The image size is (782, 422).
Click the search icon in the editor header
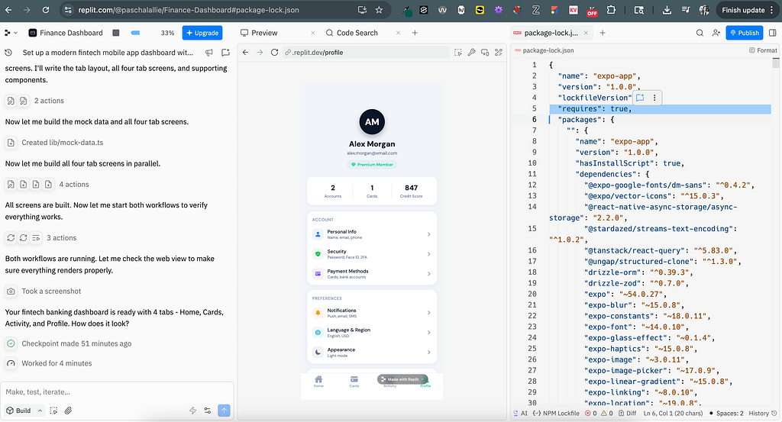[700, 33]
